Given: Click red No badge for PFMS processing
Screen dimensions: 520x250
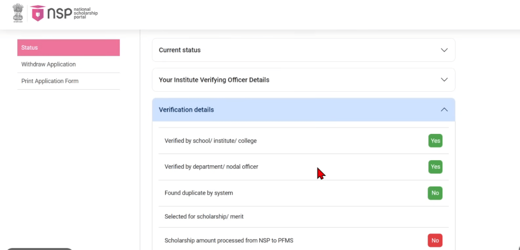Looking at the screenshot, I should [435, 240].
